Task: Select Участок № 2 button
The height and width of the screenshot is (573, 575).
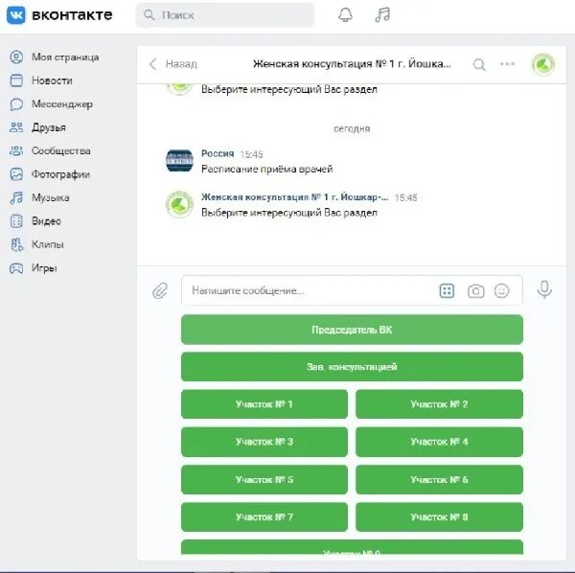Action: [x=439, y=404]
